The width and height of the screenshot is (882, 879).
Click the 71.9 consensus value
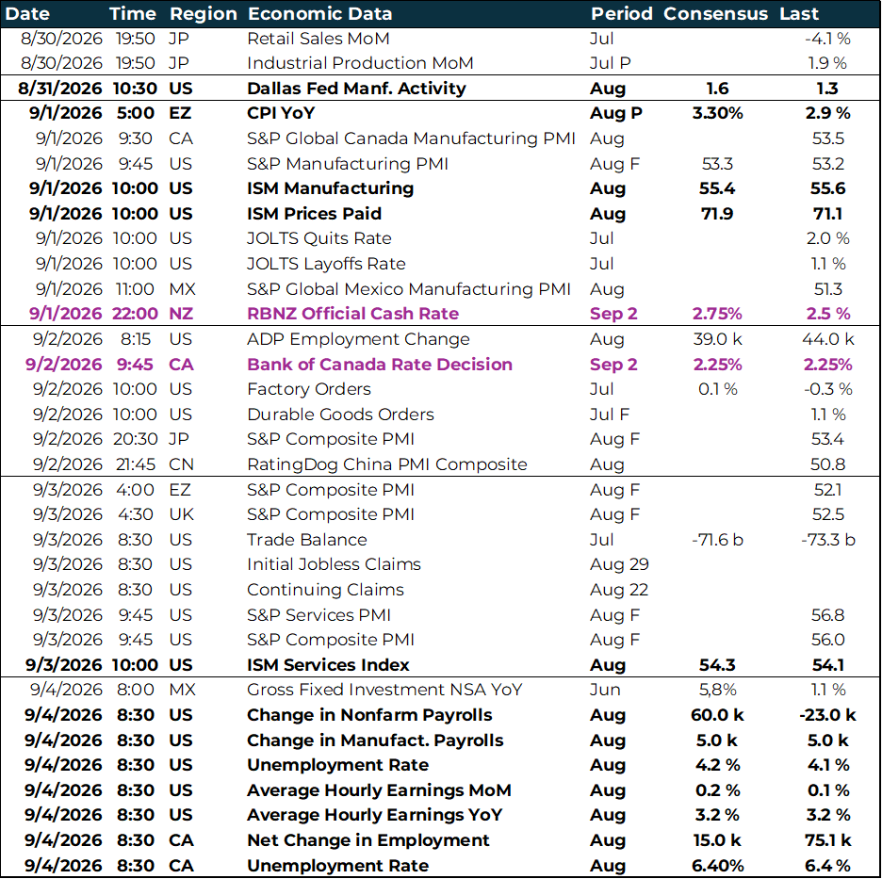717,214
